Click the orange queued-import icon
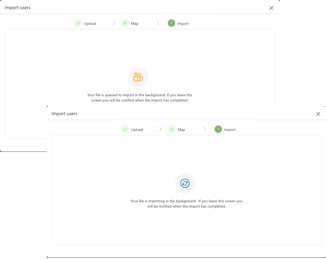 [x=138, y=77]
